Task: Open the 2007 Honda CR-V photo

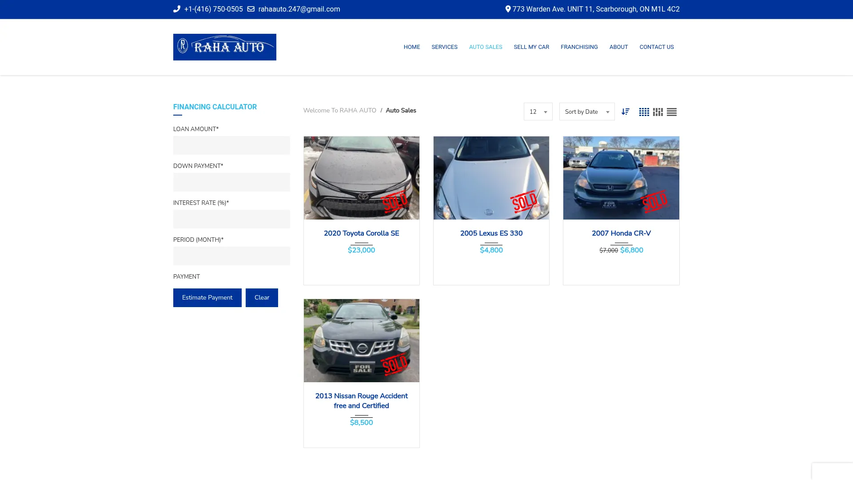Action: [x=621, y=178]
